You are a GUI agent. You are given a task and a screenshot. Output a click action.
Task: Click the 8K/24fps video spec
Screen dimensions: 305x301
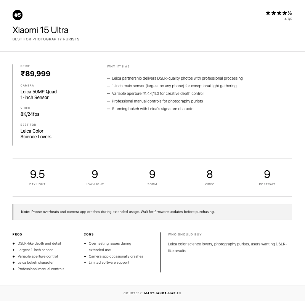[x=30, y=114]
